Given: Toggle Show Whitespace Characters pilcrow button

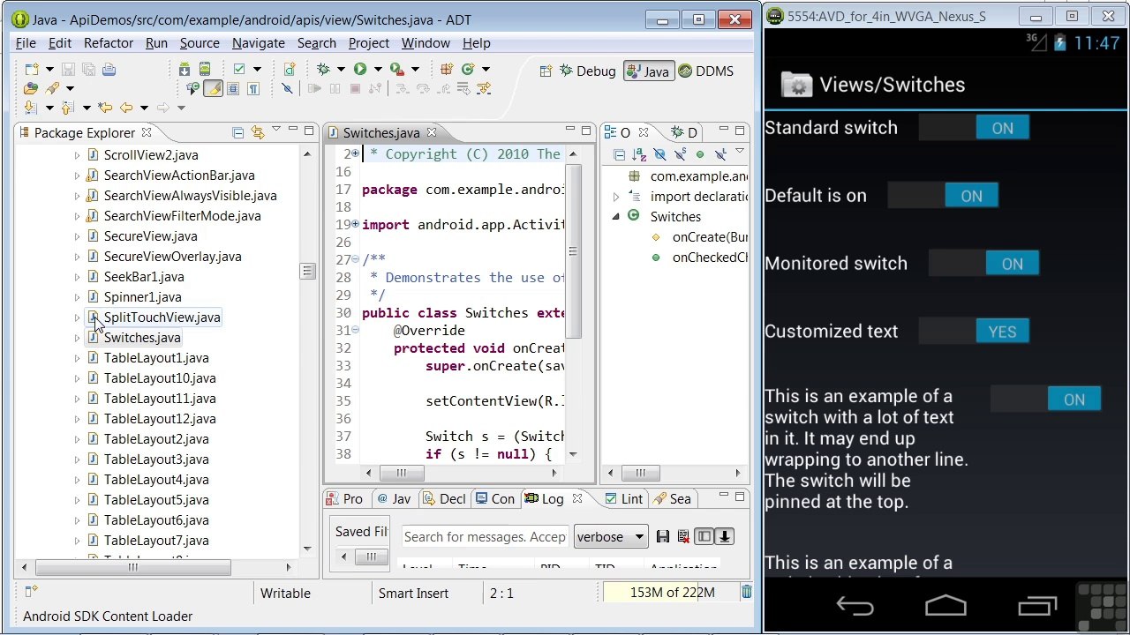Looking at the screenshot, I should pos(253,88).
